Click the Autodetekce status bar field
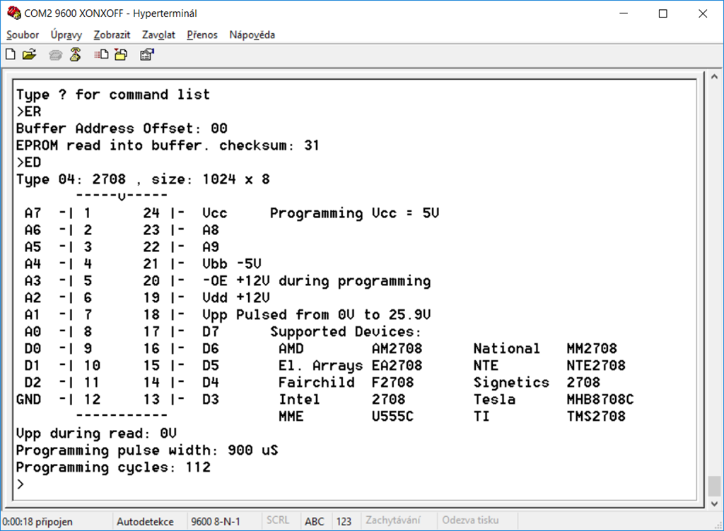The width and height of the screenshot is (724, 531). pos(145,521)
